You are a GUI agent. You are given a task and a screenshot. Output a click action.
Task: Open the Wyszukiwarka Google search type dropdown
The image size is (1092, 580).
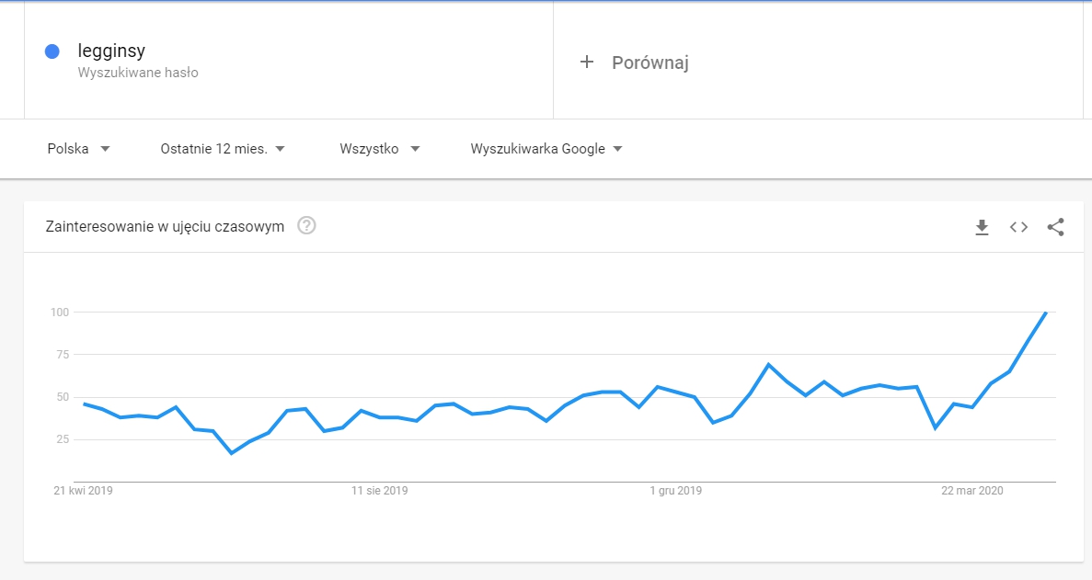(546, 149)
